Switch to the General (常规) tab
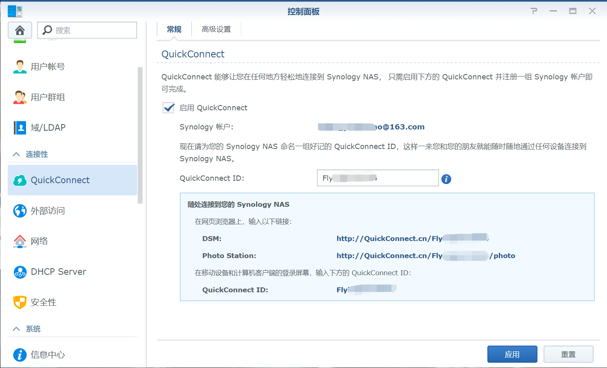This screenshot has height=368, width=607. click(174, 29)
